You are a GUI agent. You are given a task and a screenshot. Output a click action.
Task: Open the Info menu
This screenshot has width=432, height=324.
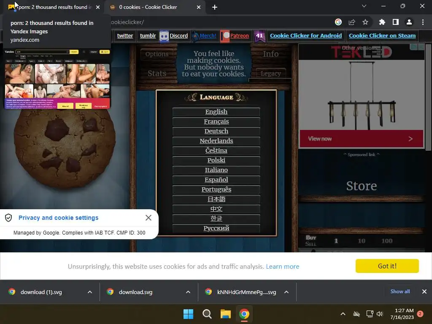(x=270, y=54)
